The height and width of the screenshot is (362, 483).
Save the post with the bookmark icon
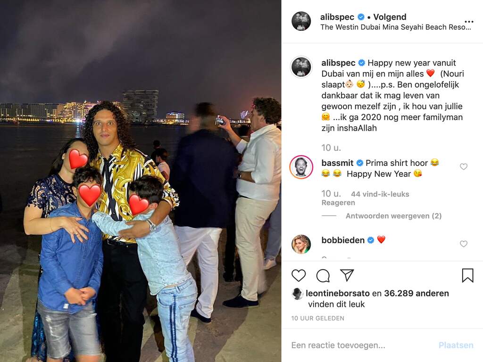pyautogui.click(x=467, y=275)
